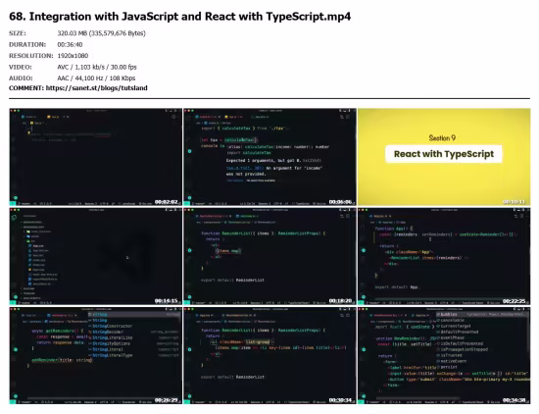This screenshot has width=539, height=414.
Task: Open the thumbnail stamped 00:18:20
Action: coord(269,256)
